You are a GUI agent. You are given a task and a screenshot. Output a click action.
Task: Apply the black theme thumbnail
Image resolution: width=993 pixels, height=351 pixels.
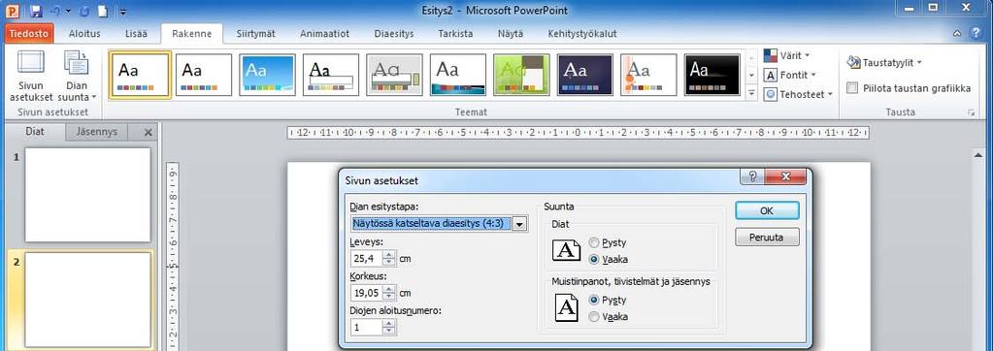pos(712,75)
